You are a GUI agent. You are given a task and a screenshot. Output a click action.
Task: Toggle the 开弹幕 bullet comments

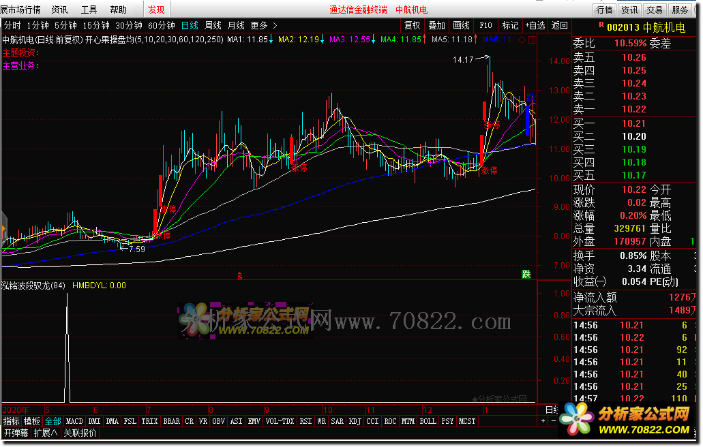(x=16, y=433)
